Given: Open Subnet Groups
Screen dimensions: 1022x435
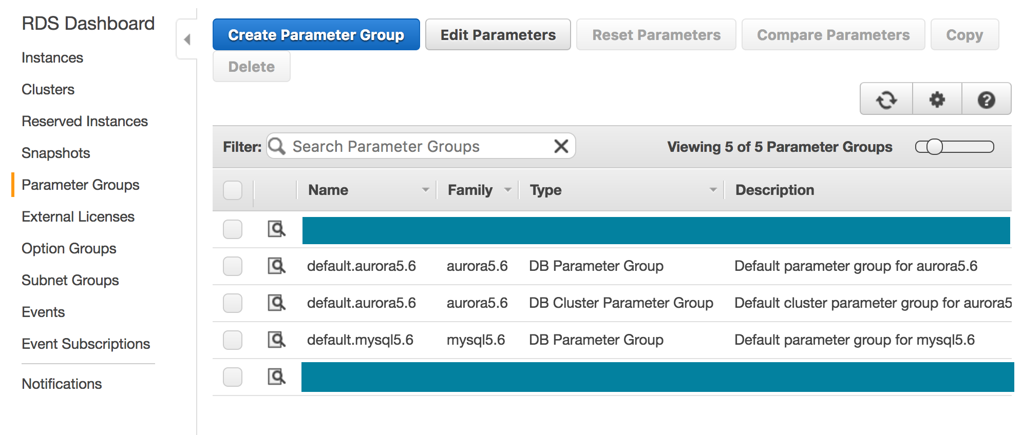Looking at the screenshot, I should pos(70,280).
